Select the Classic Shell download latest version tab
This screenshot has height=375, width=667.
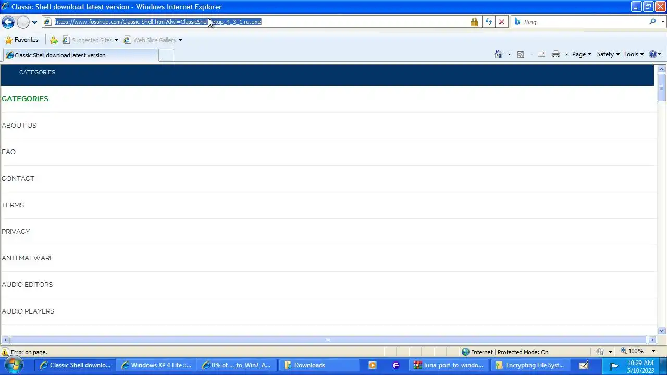(79, 55)
